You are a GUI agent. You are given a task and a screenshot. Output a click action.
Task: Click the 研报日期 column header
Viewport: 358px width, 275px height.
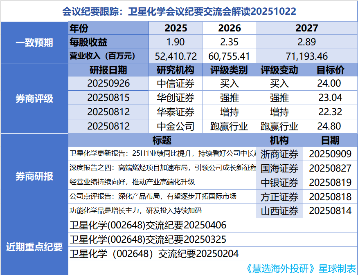point(108,70)
